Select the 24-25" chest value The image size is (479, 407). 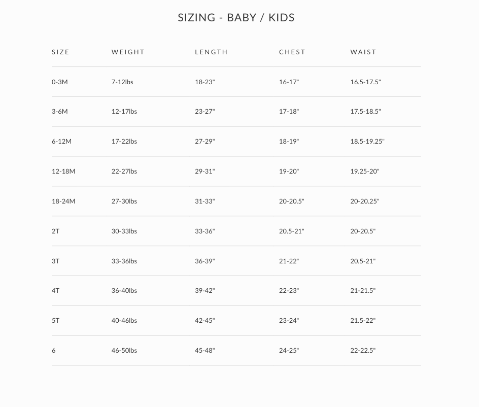point(289,351)
